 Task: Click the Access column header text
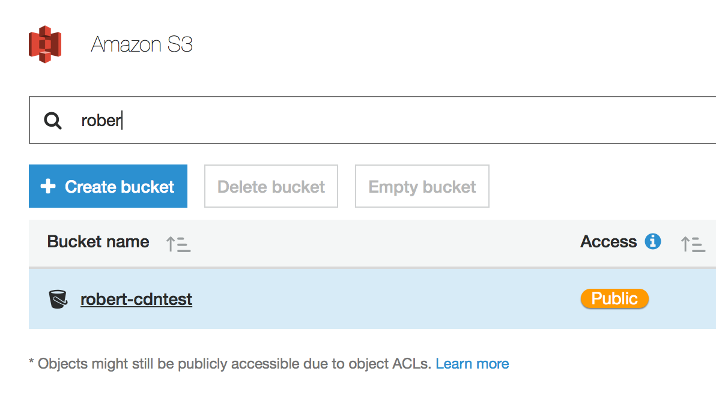tap(608, 242)
